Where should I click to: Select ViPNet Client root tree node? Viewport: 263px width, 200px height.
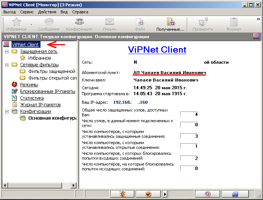26,45
